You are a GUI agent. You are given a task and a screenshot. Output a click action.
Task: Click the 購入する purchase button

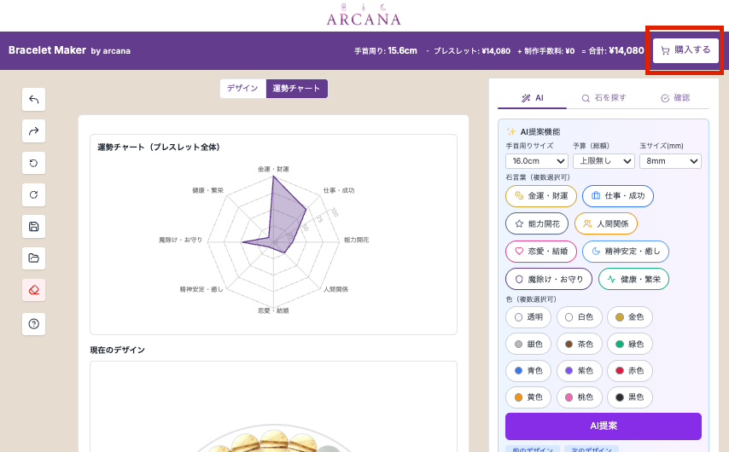point(685,50)
